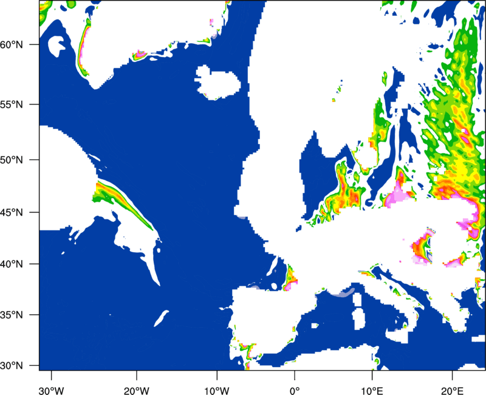Click the 10°E longitude label
486x395 pixels.
(372, 391)
